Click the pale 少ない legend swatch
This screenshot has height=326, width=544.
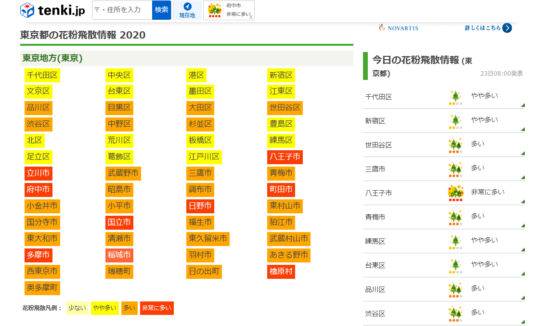(x=77, y=308)
